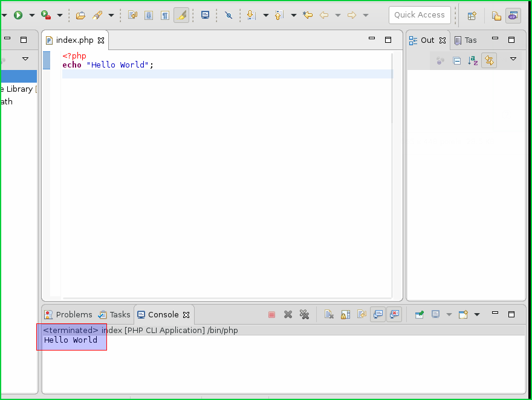The image size is (532, 400).
Task: Toggle alphabetical Sort in Outline view
Action: point(473,60)
